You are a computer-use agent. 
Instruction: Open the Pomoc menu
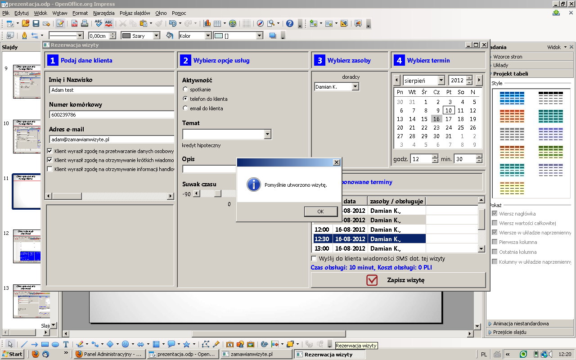[x=179, y=13]
